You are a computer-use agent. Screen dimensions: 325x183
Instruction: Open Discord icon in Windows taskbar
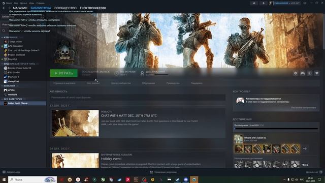pyautogui.click(x=186, y=179)
